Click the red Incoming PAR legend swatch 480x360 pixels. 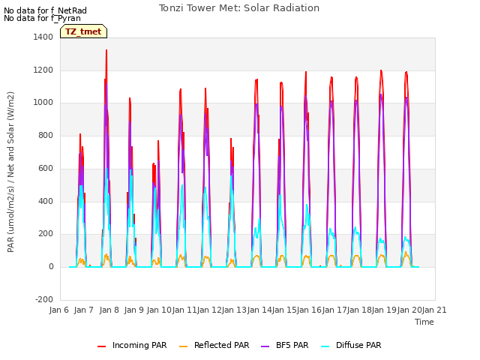pyautogui.click(x=102, y=346)
